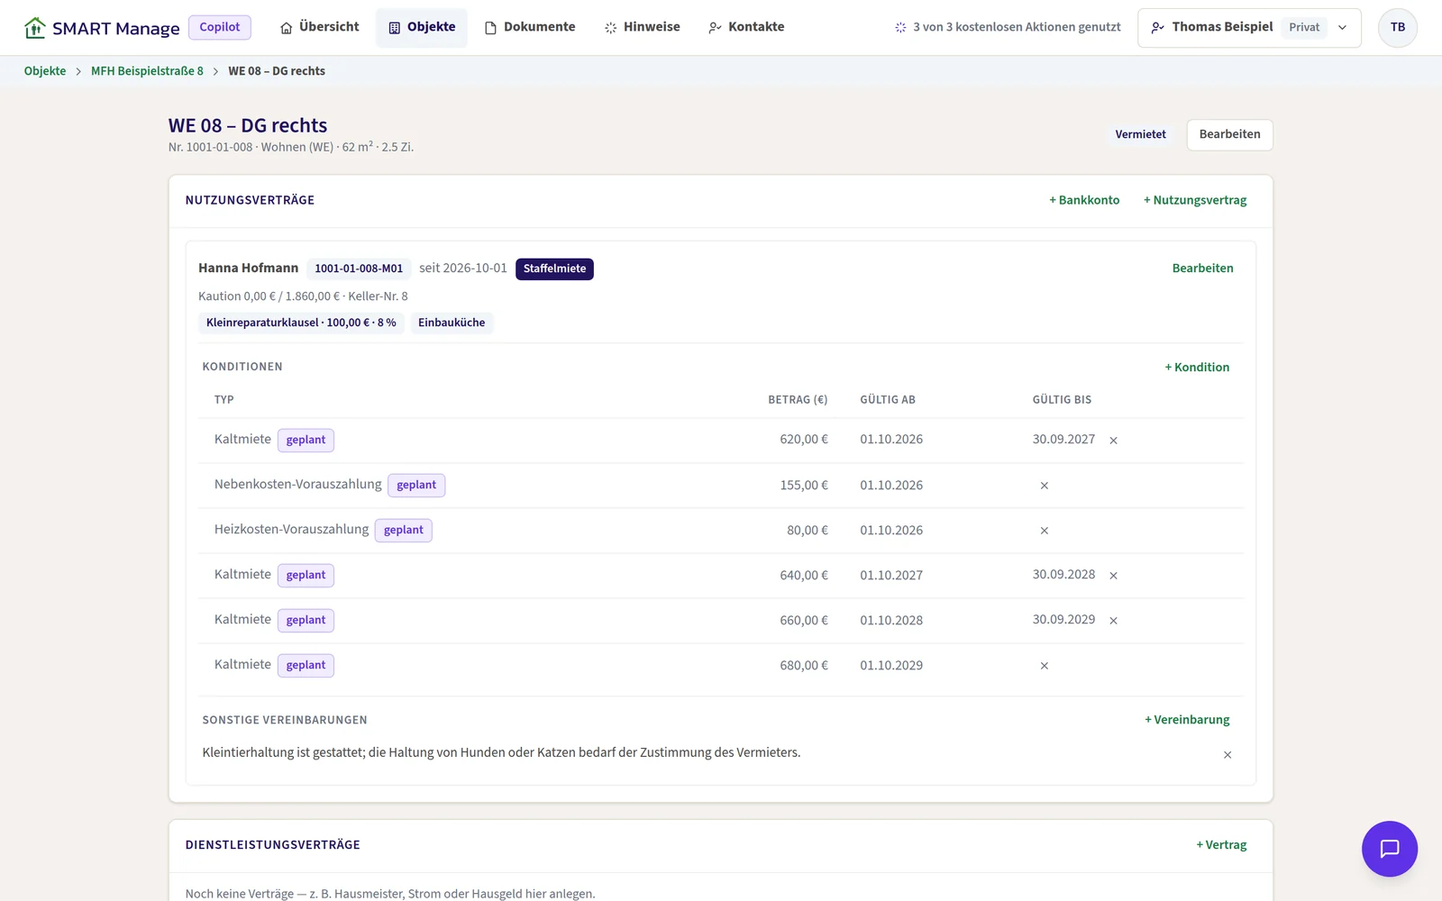This screenshot has width=1442, height=901.
Task: Add a Bankkonto
Action: tap(1084, 200)
